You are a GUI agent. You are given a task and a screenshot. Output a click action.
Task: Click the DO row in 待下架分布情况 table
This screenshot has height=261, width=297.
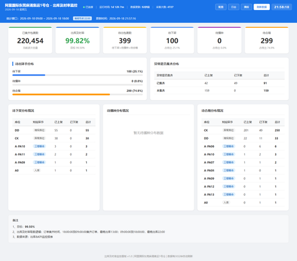tap(54, 130)
